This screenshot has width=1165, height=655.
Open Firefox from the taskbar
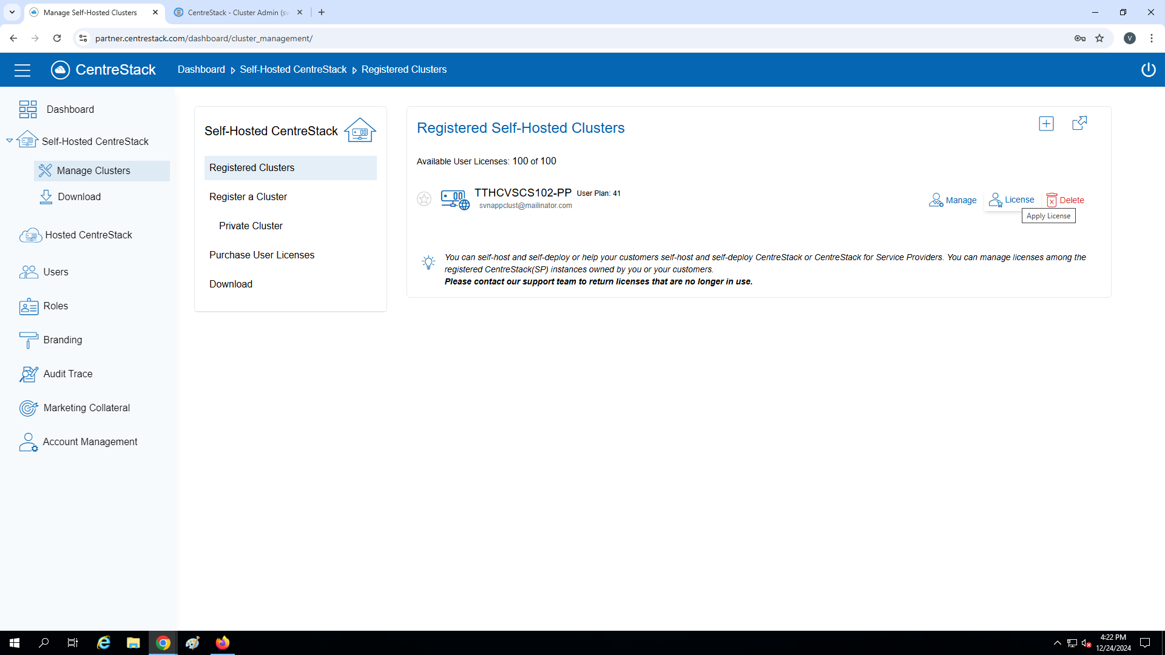[x=222, y=643]
